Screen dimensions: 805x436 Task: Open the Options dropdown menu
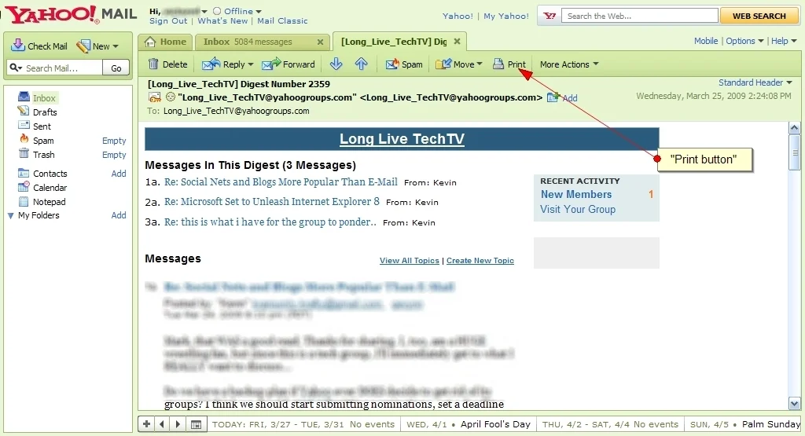click(744, 41)
